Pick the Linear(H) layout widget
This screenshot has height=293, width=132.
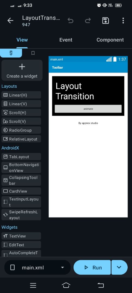[x=21, y=95]
